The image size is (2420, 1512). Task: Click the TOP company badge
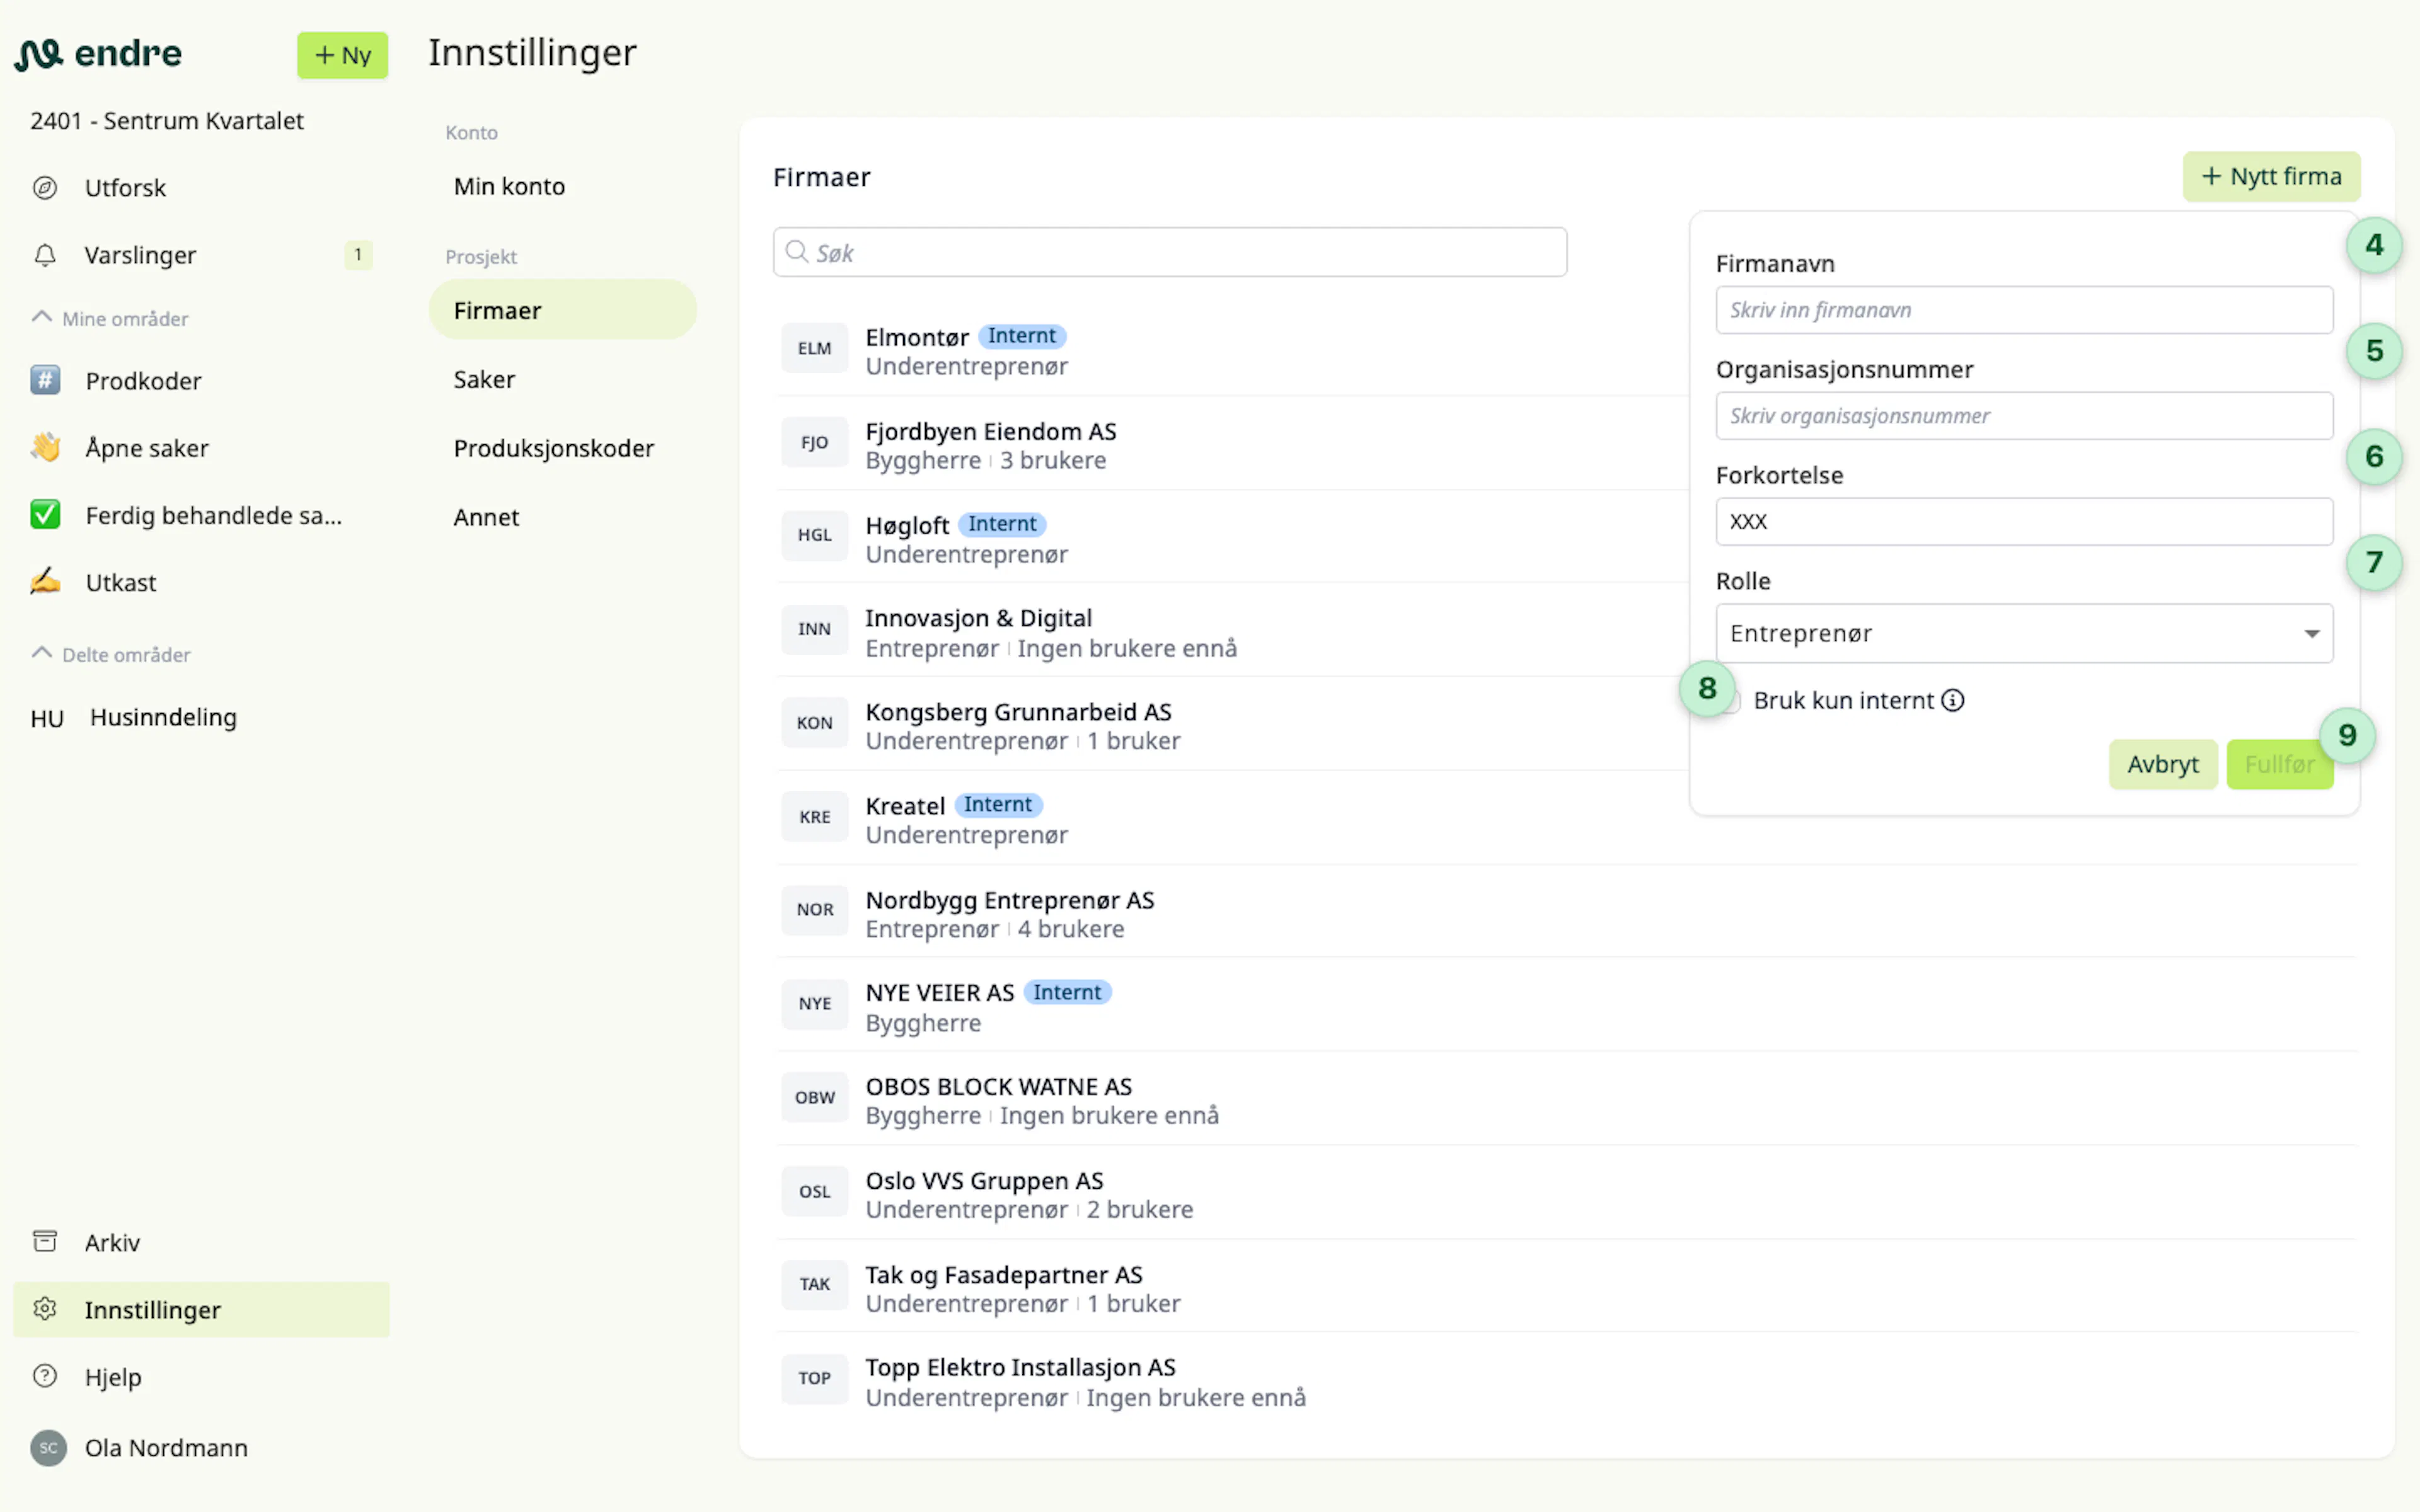pyautogui.click(x=814, y=1379)
